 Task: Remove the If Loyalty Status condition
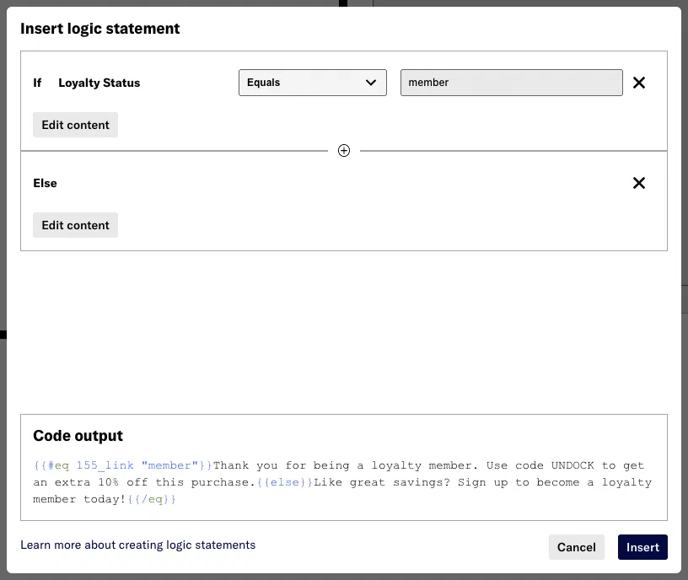click(639, 83)
